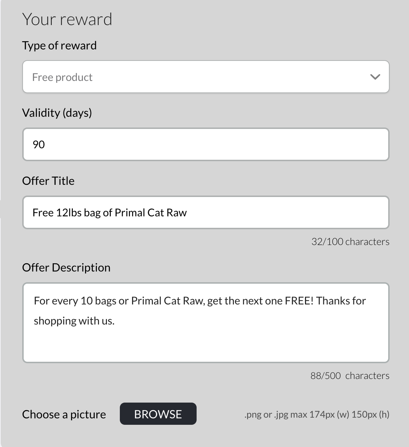Click the 88/500 characters counter
This screenshot has height=447, width=409.
click(350, 376)
